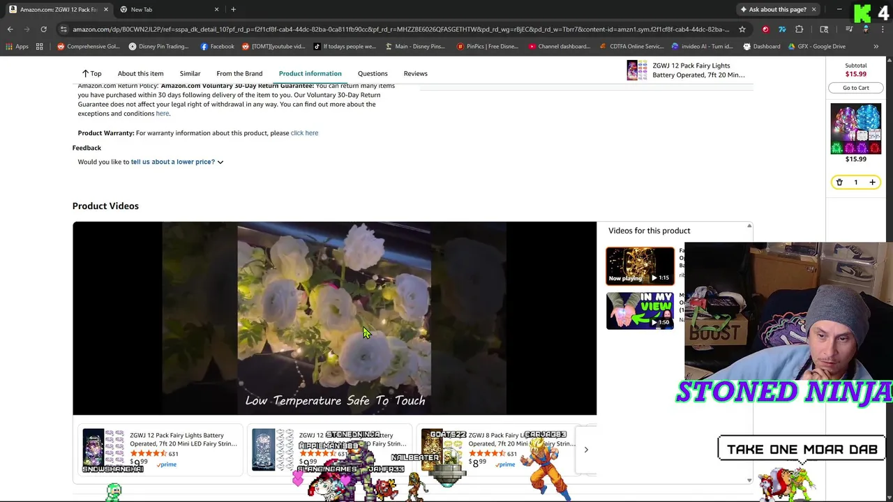The height and width of the screenshot is (502, 893).
Task: Select the Now playing video thumbnail
Action: click(x=640, y=266)
